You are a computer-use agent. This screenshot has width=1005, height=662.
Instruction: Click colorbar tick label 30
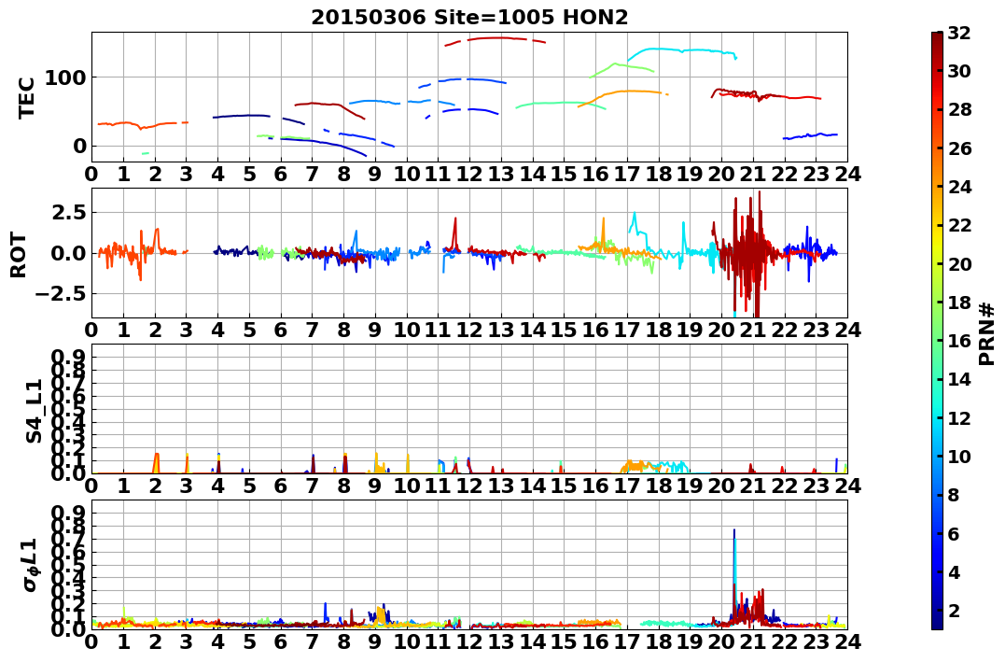click(959, 71)
